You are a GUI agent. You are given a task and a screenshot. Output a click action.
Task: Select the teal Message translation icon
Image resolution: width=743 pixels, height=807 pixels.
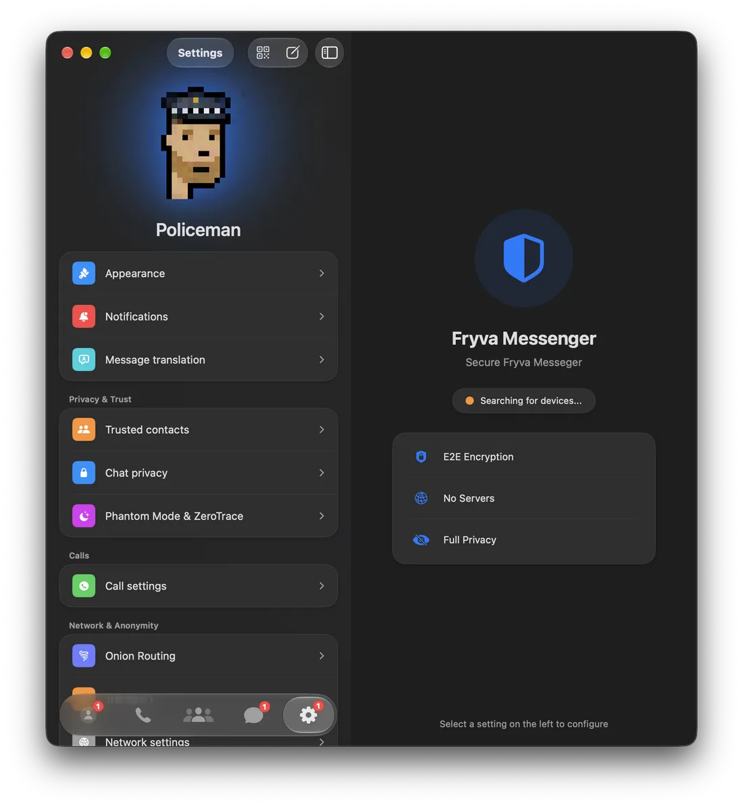(x=84, y=360)
